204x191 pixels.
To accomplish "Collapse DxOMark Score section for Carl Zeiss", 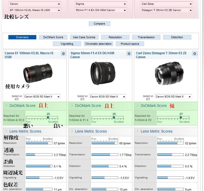I will point(138,106).
